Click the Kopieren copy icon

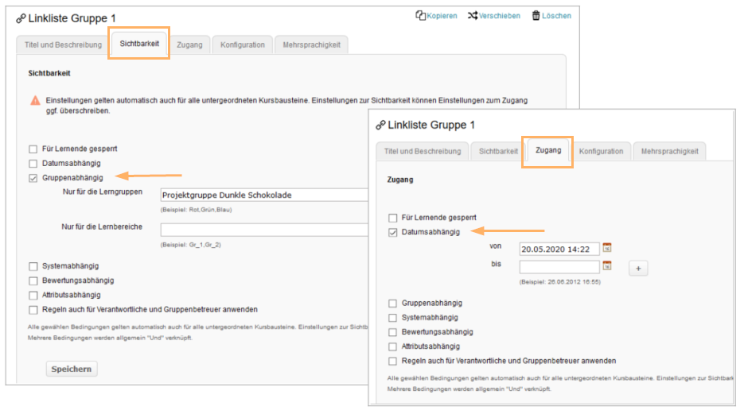[421, 15]
